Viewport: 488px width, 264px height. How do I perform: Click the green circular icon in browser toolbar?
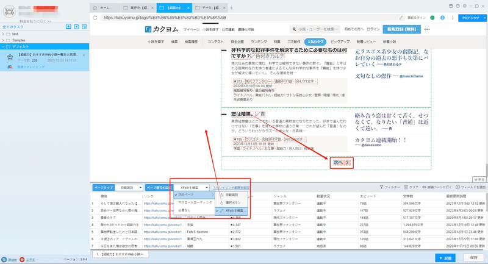click(432, 18)
